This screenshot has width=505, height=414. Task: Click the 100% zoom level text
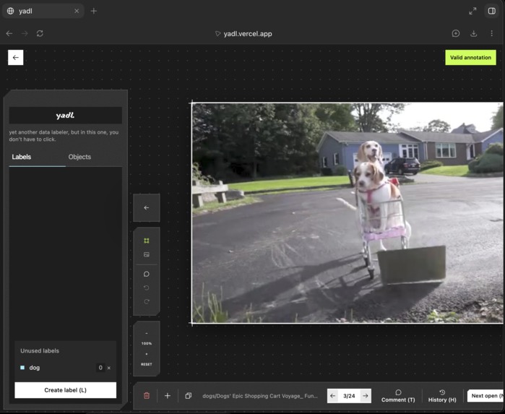tap(147, 343)
